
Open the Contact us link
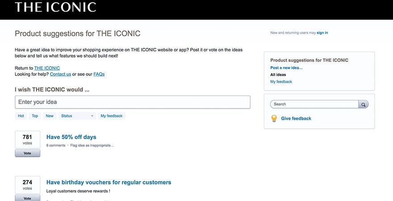[60, 74]
